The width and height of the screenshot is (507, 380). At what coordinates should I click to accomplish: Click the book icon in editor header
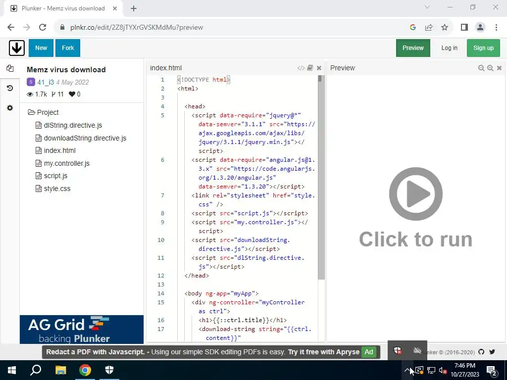pyautogui.click(x=310, y=68)
